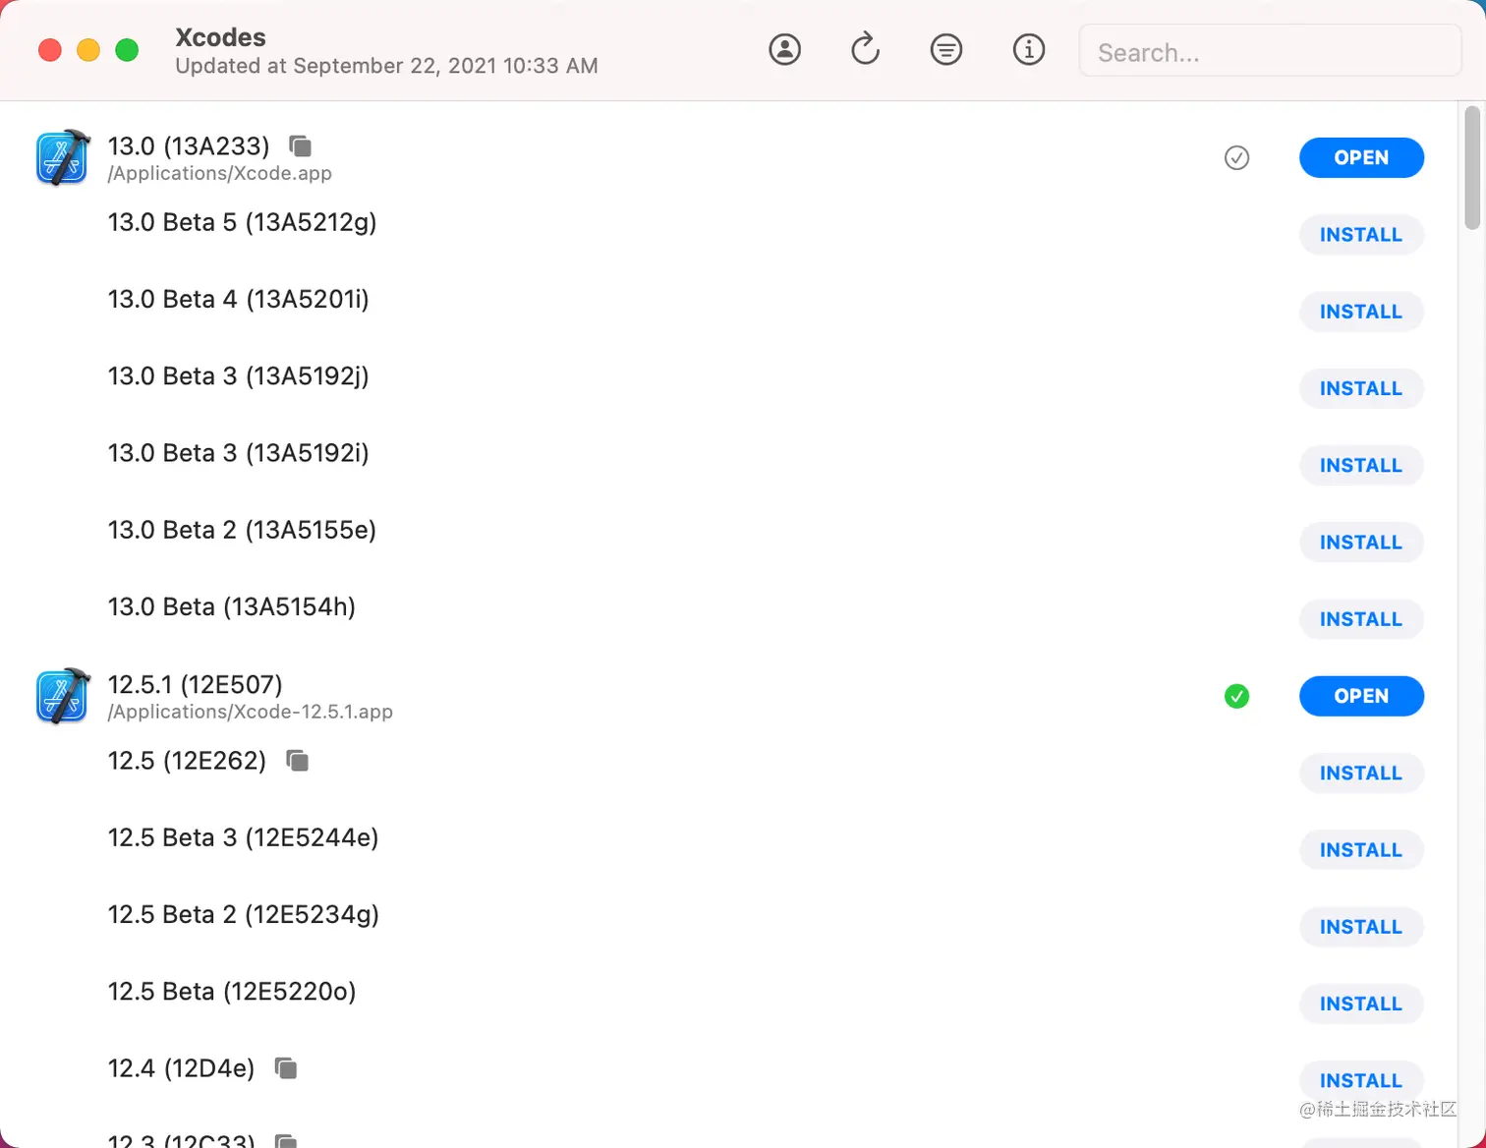Screen dimensions: 1486x1148
Task: Select row 13.0 Beta 3 (13A5192i)
Action: click(238, 453)
